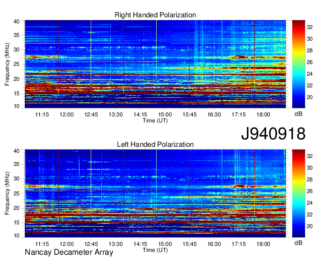
Task: Click the Nancay Decameter Array caption
Action: [x=69, y=252]
